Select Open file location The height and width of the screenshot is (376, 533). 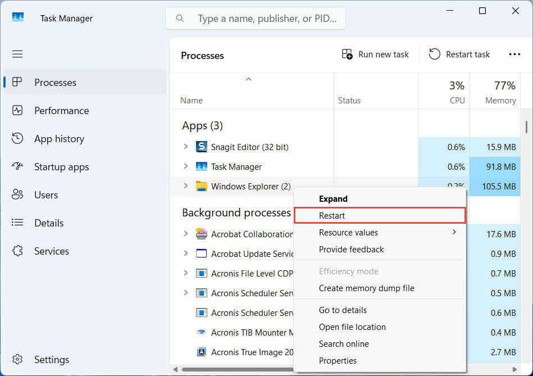[380, 327]
